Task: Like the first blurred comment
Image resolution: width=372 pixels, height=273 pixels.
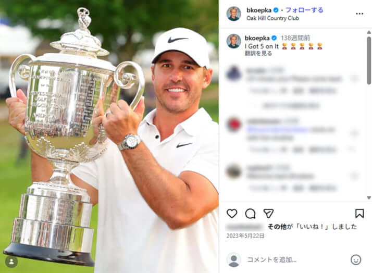Action: coord(355,79)
